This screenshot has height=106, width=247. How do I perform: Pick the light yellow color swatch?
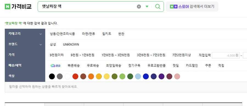point(107,76)
